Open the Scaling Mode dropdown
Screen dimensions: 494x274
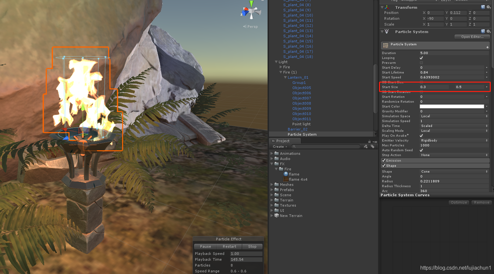click(454, 131)
